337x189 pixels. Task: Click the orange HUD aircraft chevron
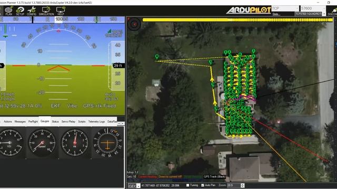58,68
